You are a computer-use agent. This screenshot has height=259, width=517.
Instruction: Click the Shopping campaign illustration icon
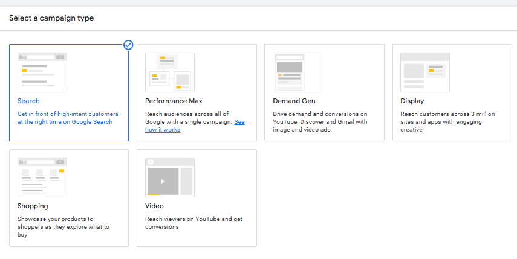[x=42, y=177]
